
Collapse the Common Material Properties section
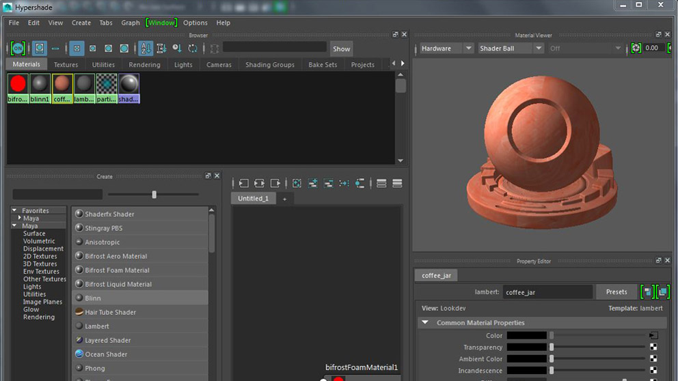425,322
